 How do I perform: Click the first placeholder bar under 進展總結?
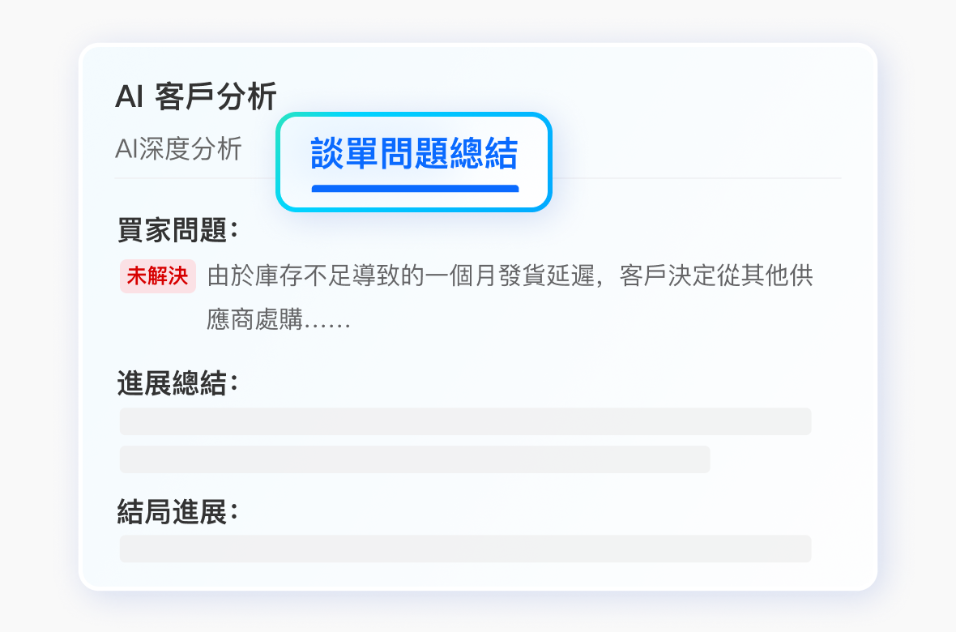465,421
